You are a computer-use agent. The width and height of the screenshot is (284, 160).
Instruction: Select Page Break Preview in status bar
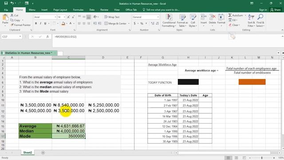coord(244,158)
